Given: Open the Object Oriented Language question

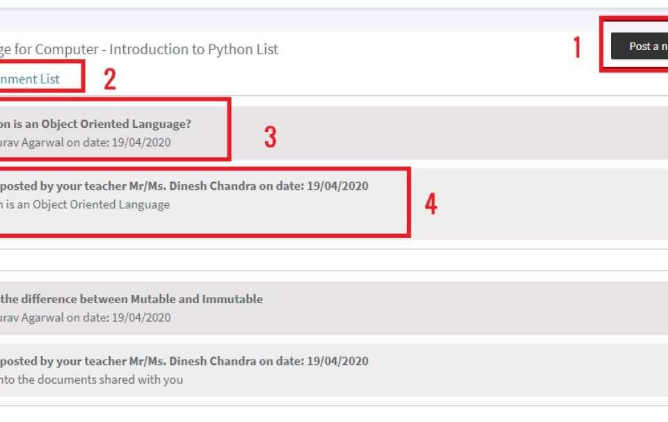Looking at the screenshot, I should point(95,124).
